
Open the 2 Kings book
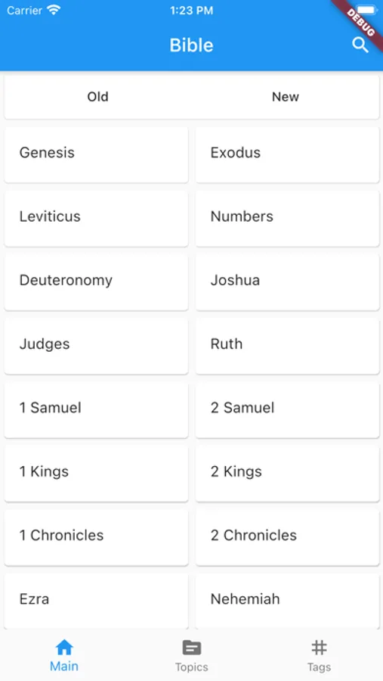(287, 474)
